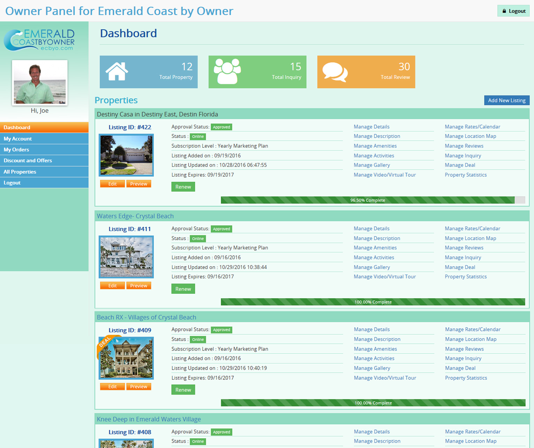
Task: Open Manage Video/Virtual Tour for Waters Edge
Action: pyautogui.click(x=385, y=277)
